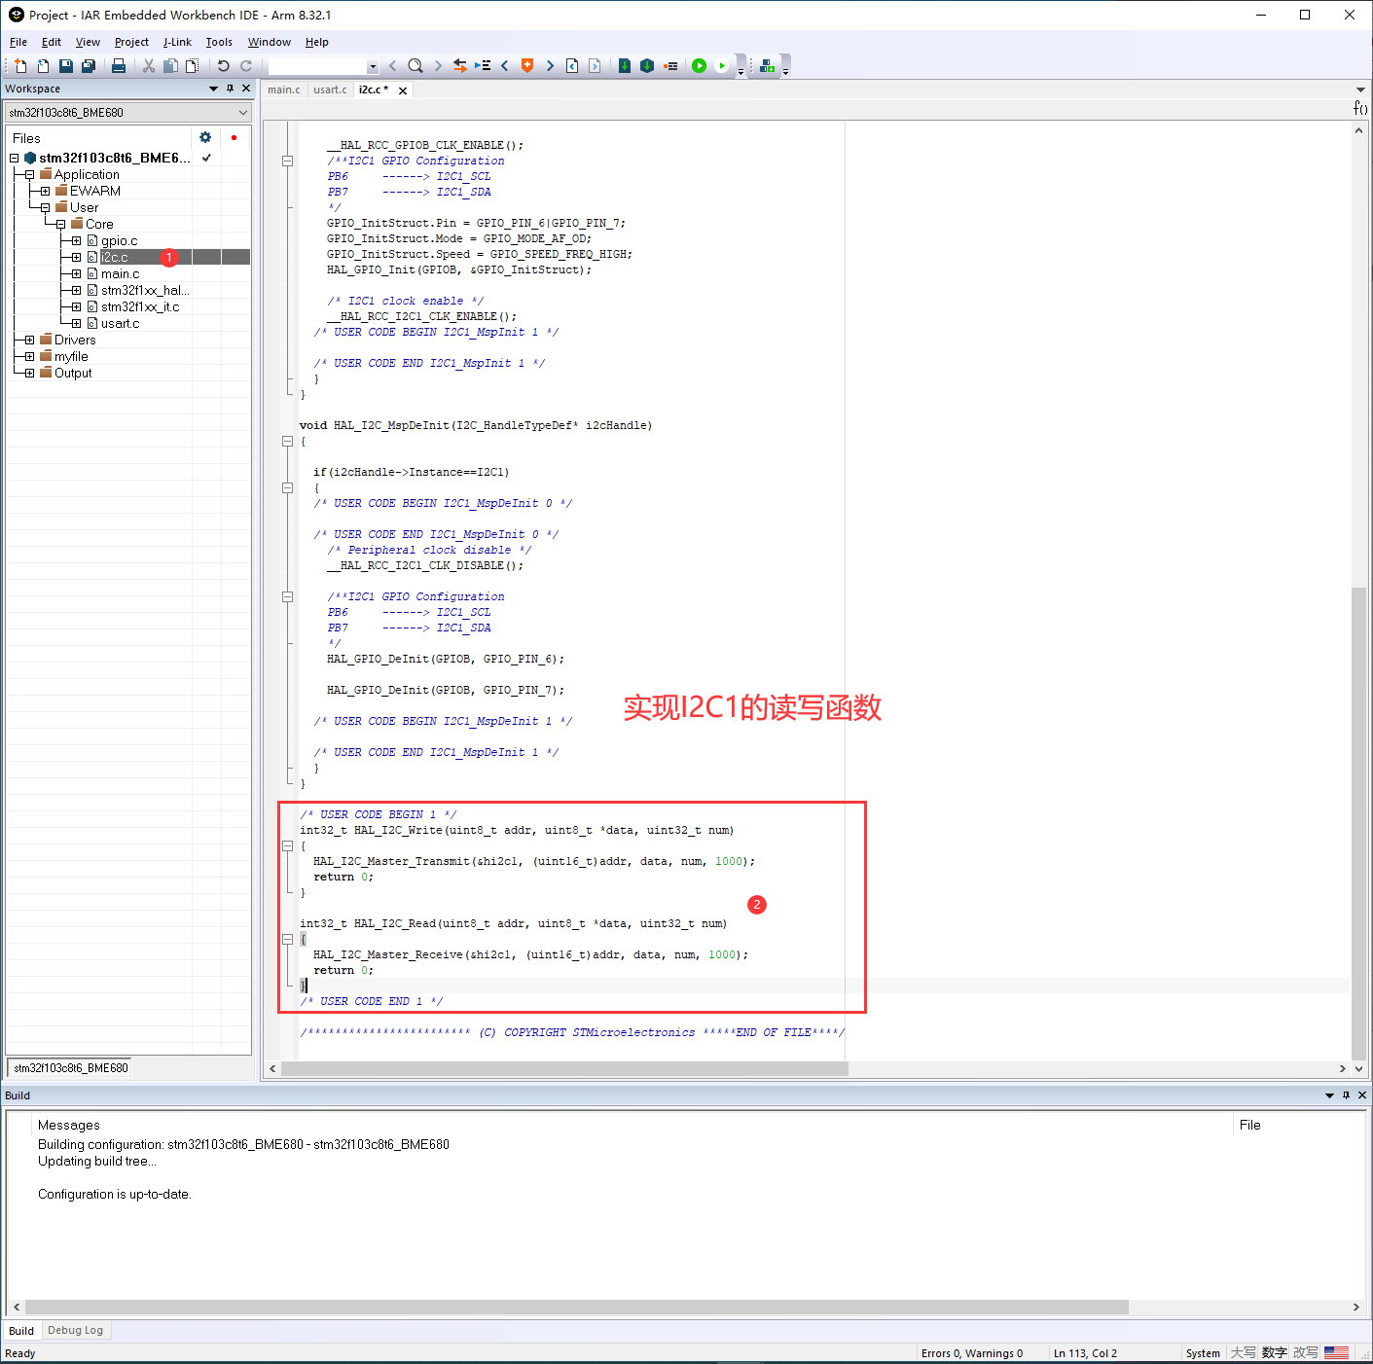1373x1364 pixels.
Task: Click the Paste toolbar icon
Action: 191,65
